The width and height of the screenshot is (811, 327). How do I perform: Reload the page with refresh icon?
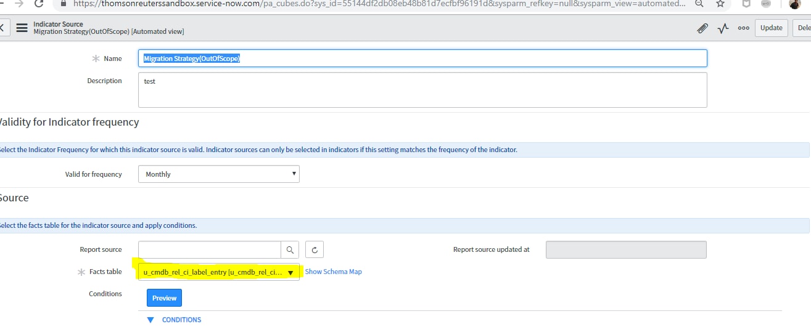pyautogui.click(x=39, y=3)
